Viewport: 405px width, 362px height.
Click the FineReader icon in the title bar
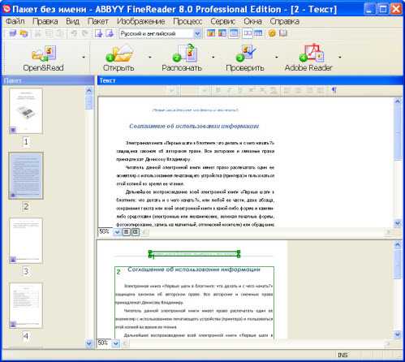[6, 9]
